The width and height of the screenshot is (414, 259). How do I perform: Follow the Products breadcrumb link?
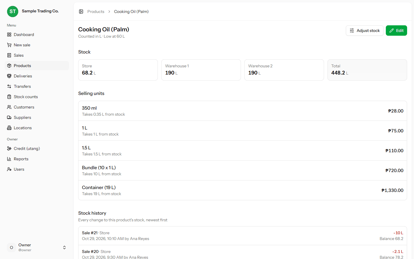[x=96, y=12]
